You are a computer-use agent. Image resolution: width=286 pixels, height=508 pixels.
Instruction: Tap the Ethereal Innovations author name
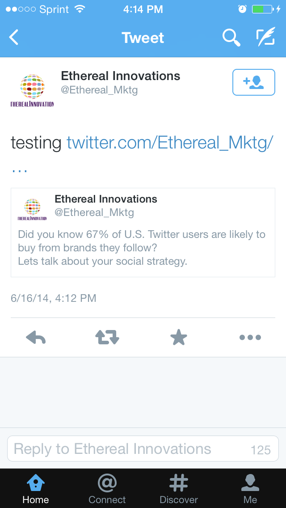coord(121,76)
